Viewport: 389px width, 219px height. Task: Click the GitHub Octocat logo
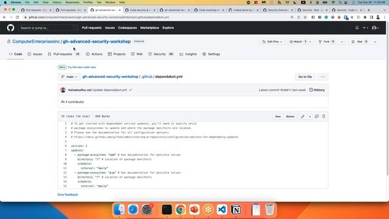coord(10,28)
